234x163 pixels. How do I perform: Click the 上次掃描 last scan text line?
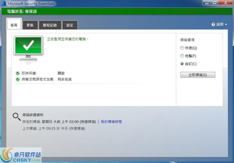point(54,129)
